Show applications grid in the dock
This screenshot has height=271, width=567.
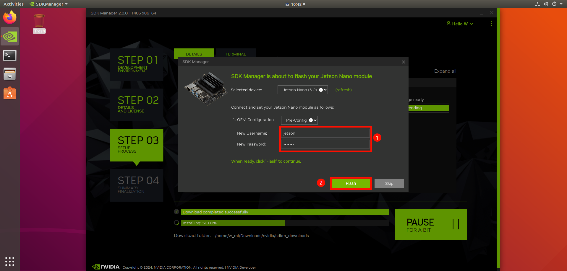10,261
